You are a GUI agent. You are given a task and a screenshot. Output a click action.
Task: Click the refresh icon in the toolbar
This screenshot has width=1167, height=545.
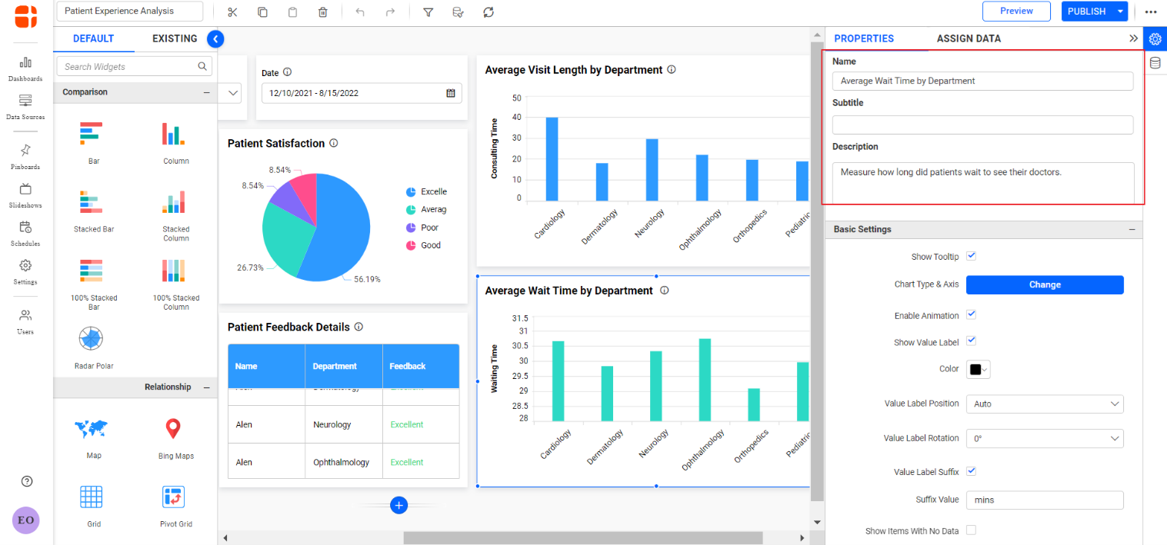pyautogui.click(x=488, y=12)
